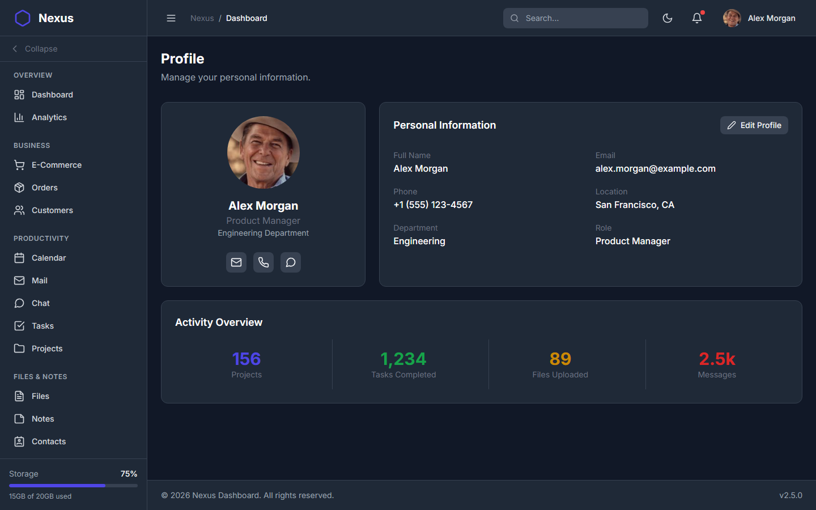Open notifications via the bell icon

pos(697,18)
